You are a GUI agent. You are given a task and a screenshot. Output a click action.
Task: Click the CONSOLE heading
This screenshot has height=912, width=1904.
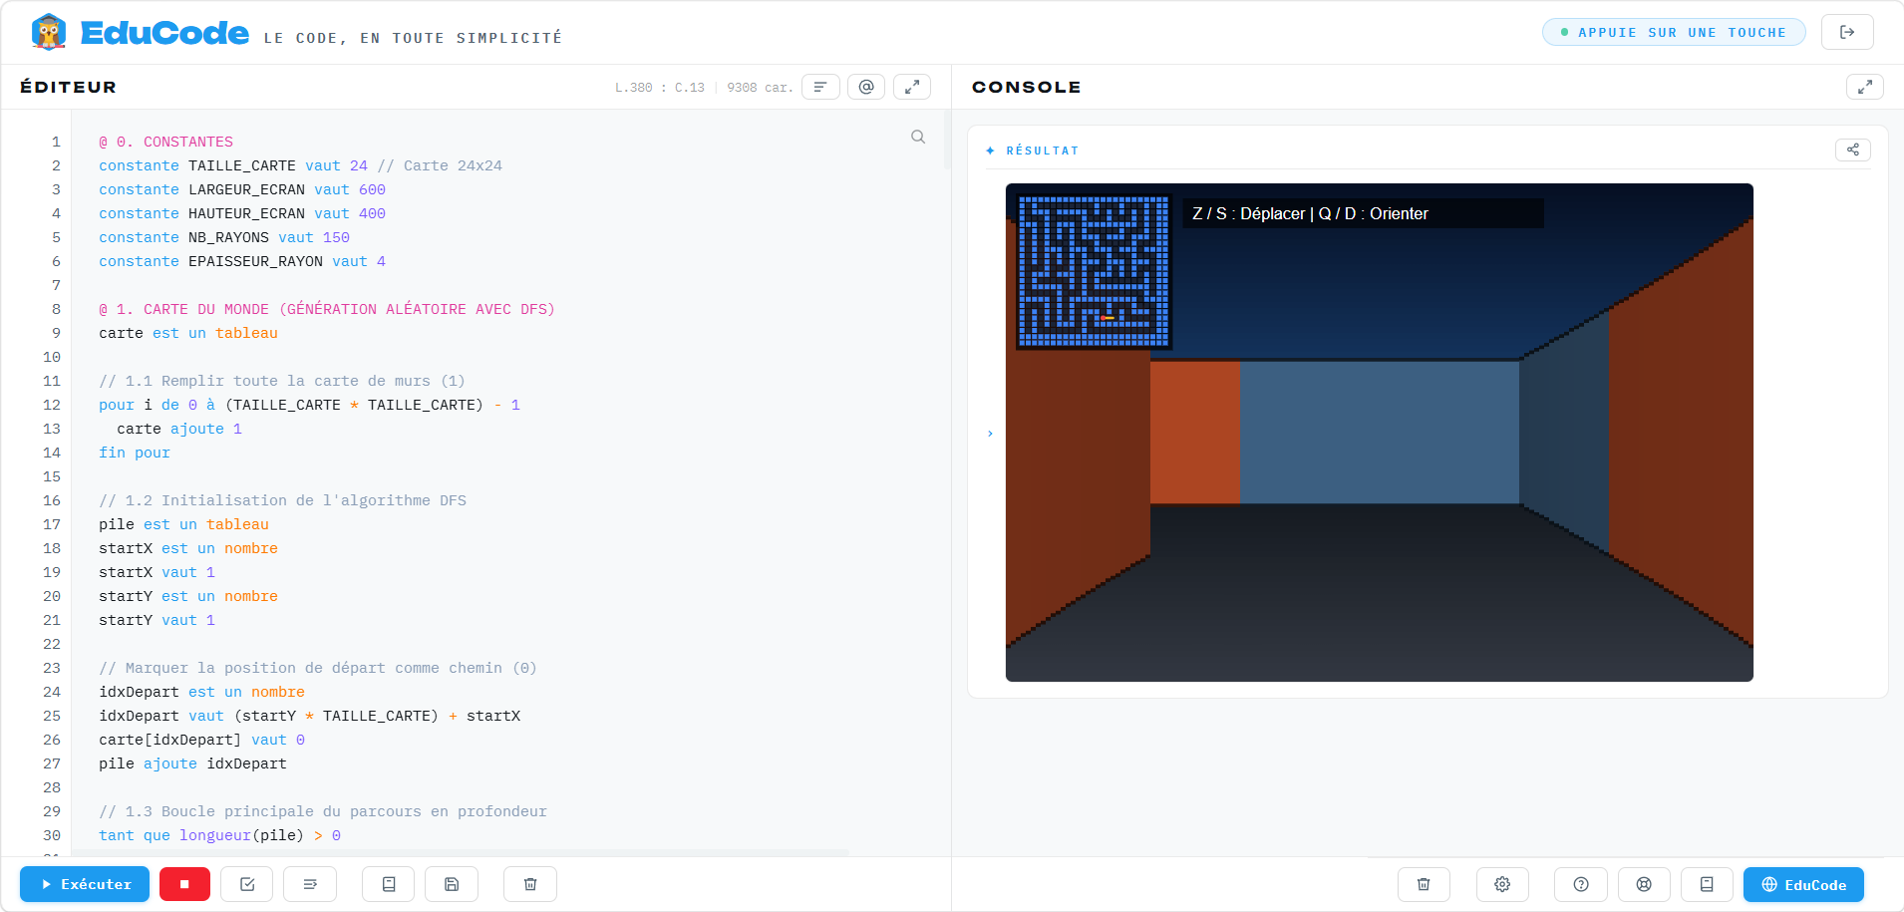(1026, 87)
